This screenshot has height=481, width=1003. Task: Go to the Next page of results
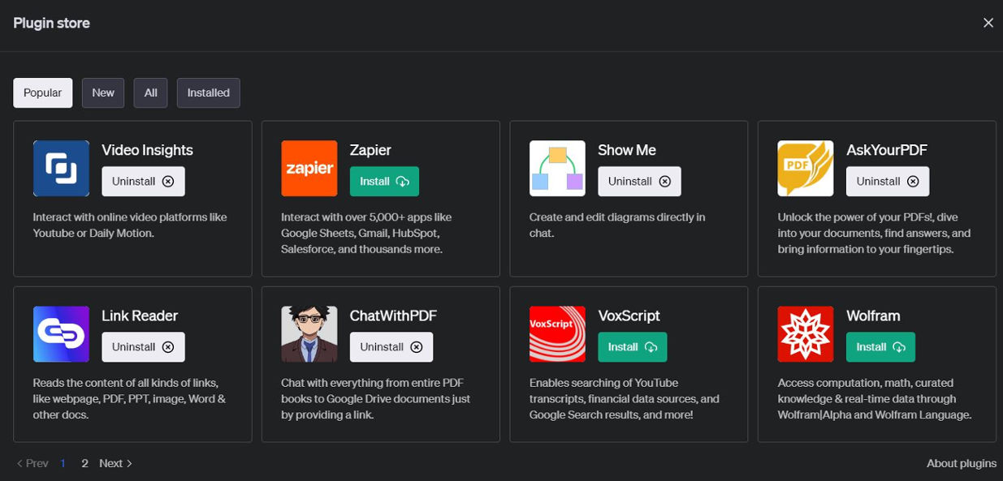[x=116, y=463]
